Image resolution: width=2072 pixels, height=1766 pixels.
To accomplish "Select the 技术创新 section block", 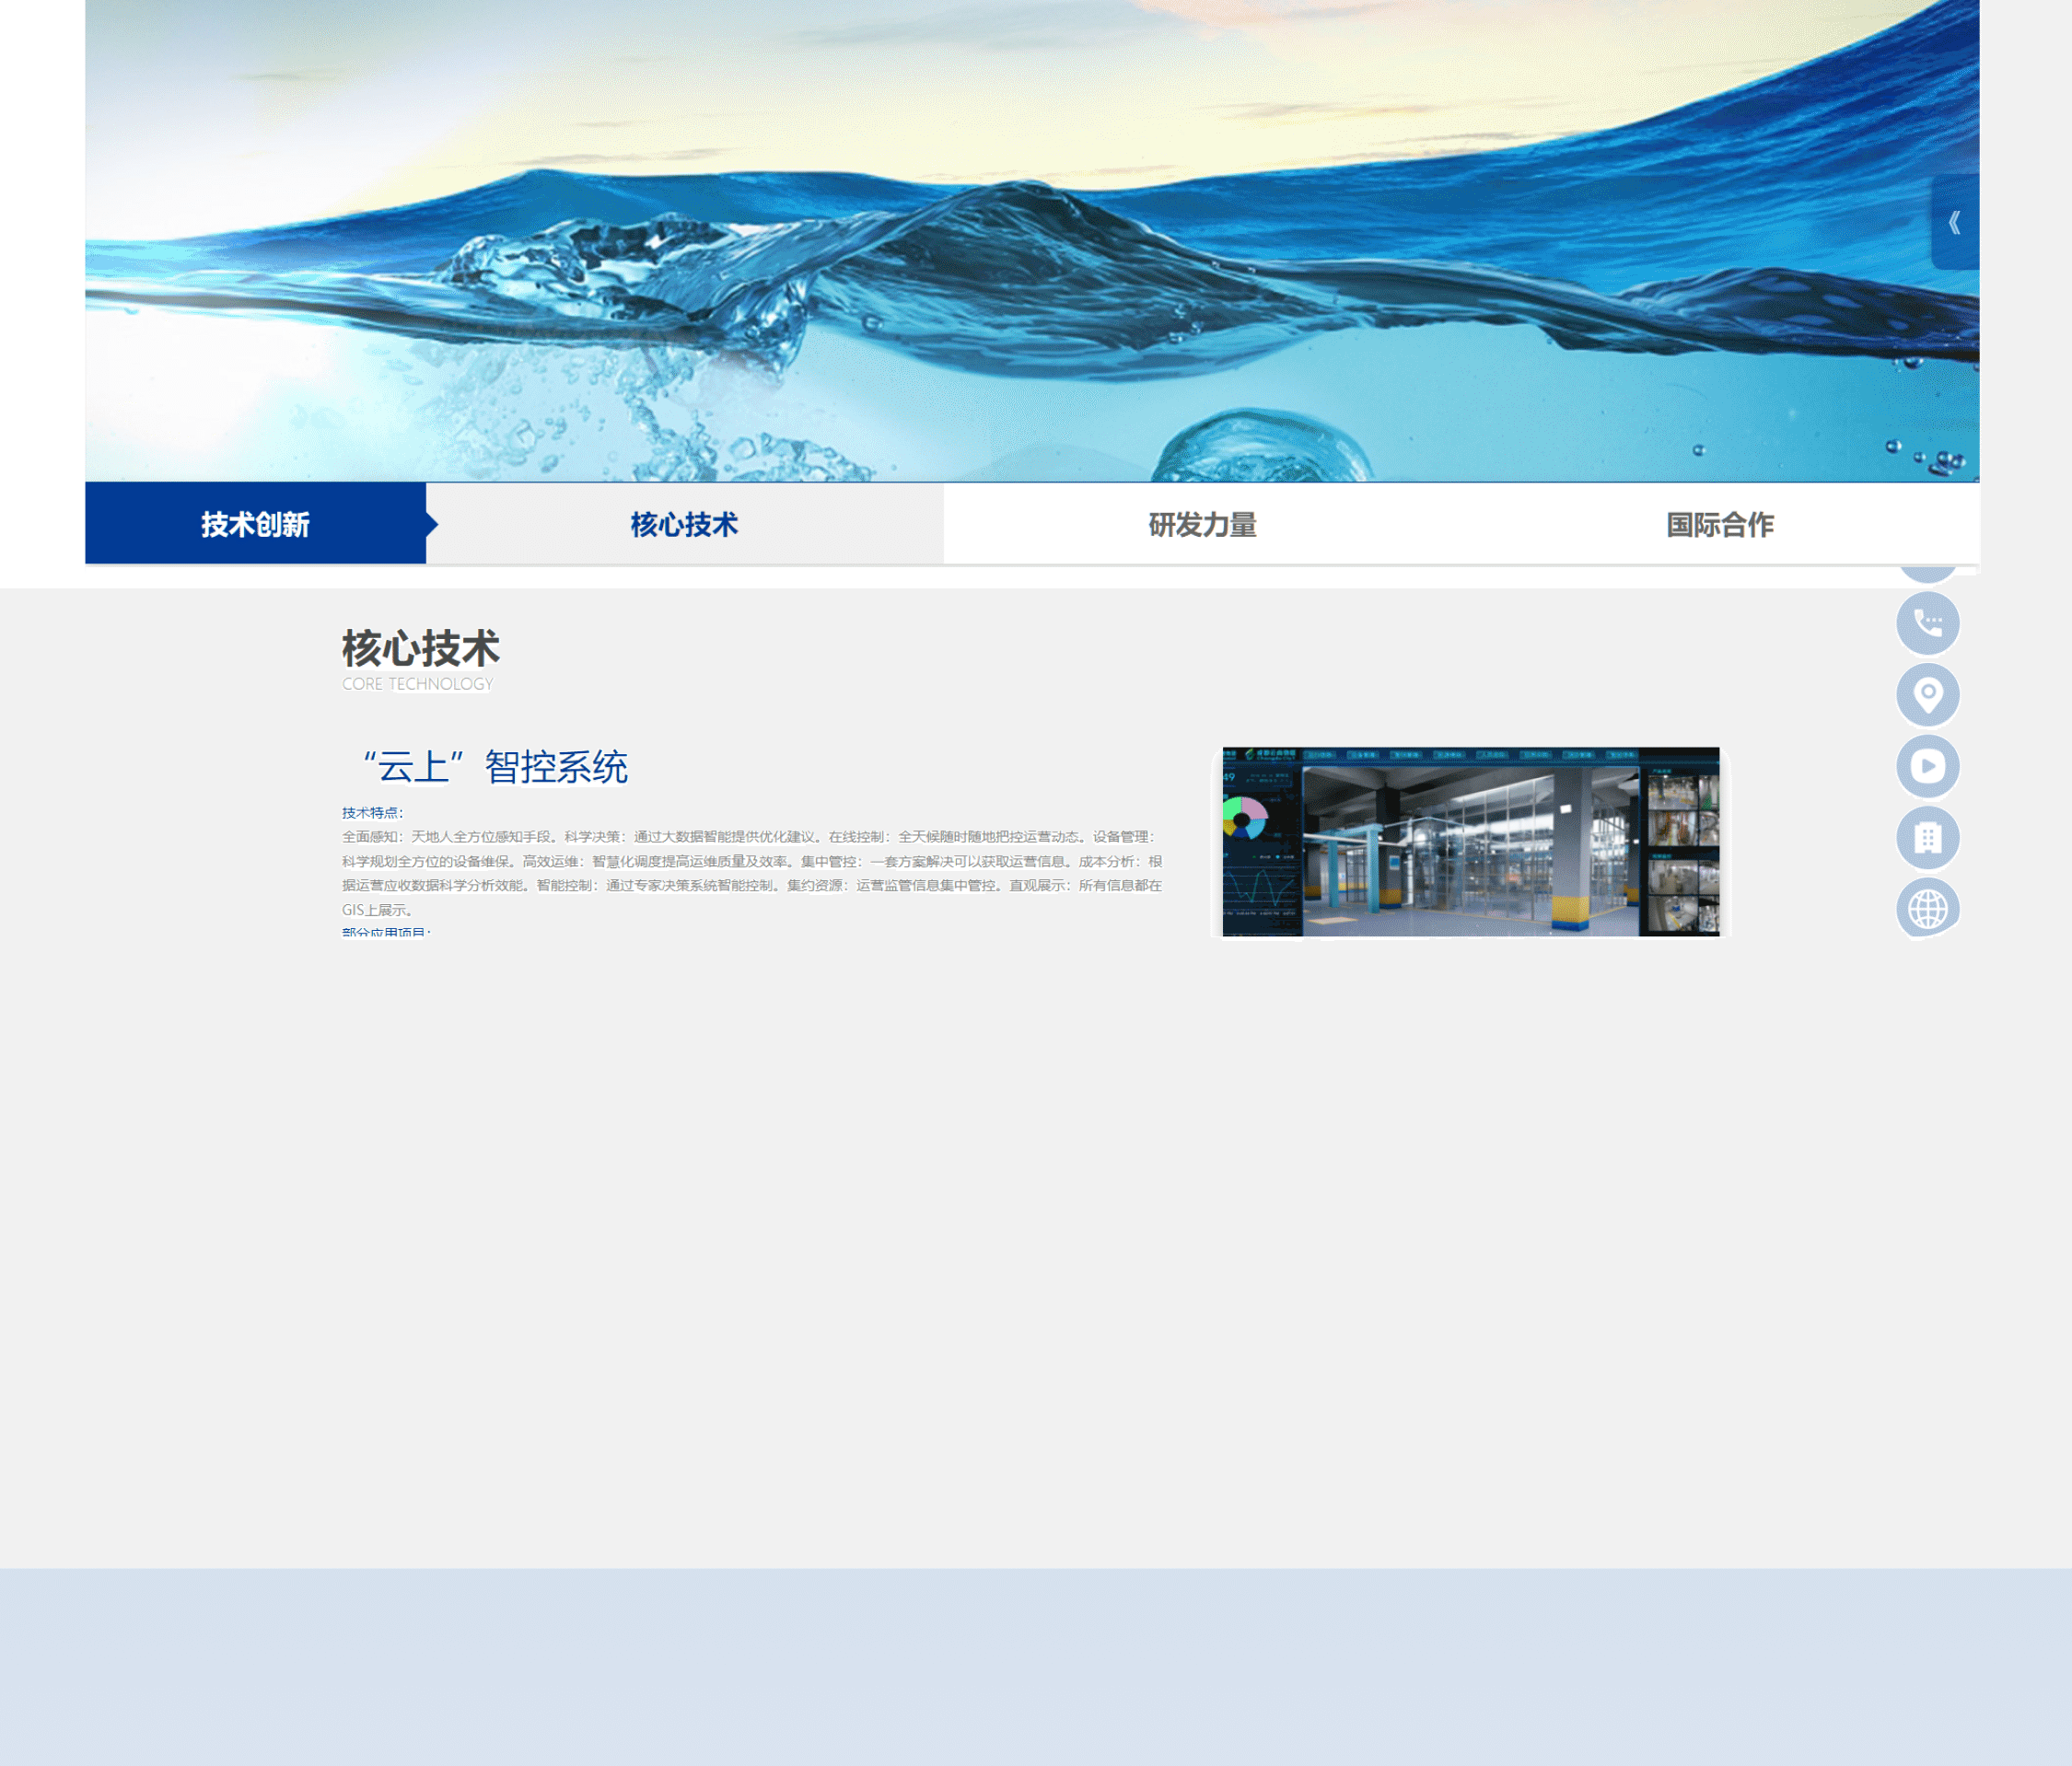I will 255,524.
